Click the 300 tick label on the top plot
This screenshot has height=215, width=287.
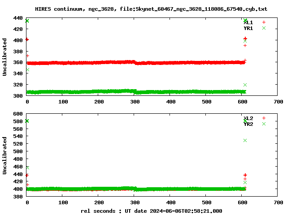point(18,95)
